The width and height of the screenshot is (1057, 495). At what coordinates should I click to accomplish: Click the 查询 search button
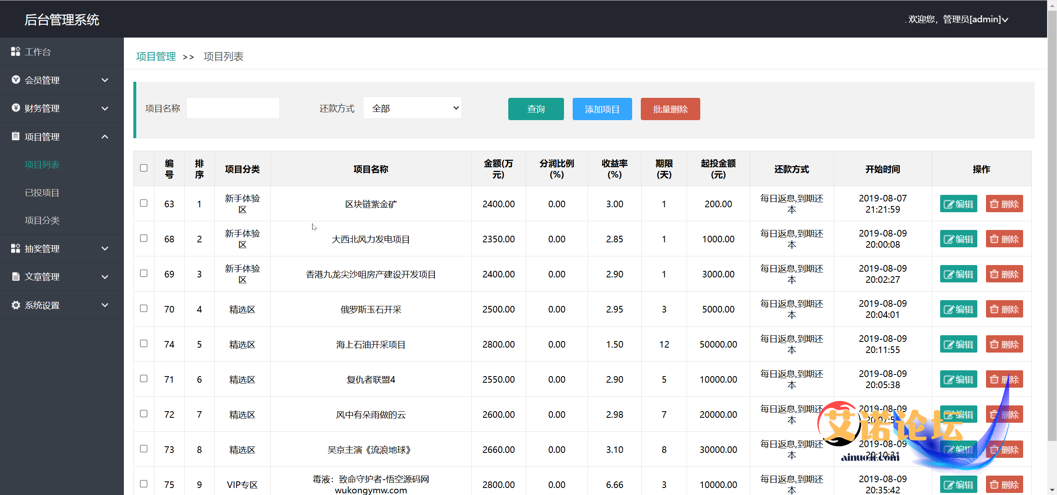pyautogui.click(x=536, y=109)
